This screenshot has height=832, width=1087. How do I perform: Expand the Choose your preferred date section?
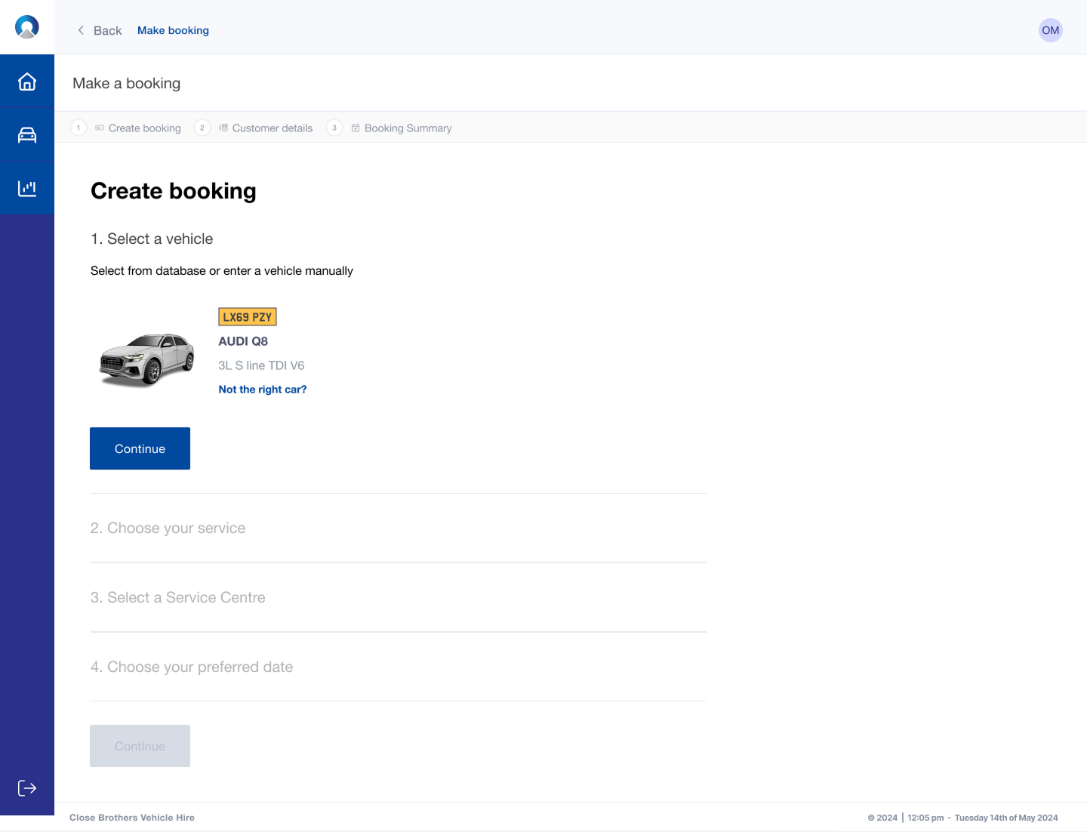click(x=192, y=667)
